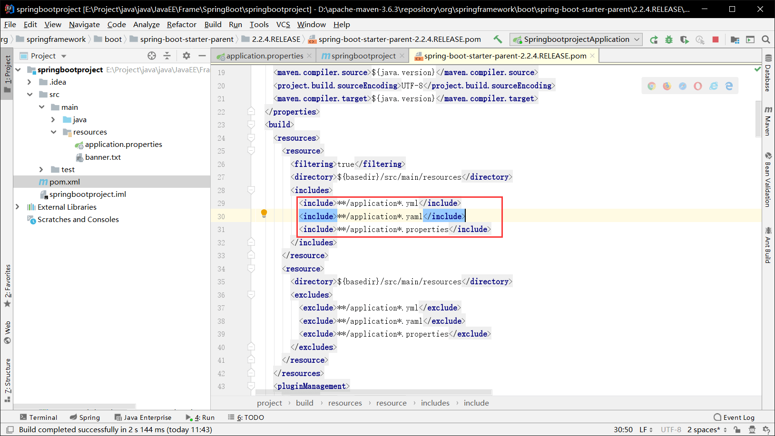Select pom.xml in project tree
Image resolution: width=775 pixels, height=436 pixels.
65,182
